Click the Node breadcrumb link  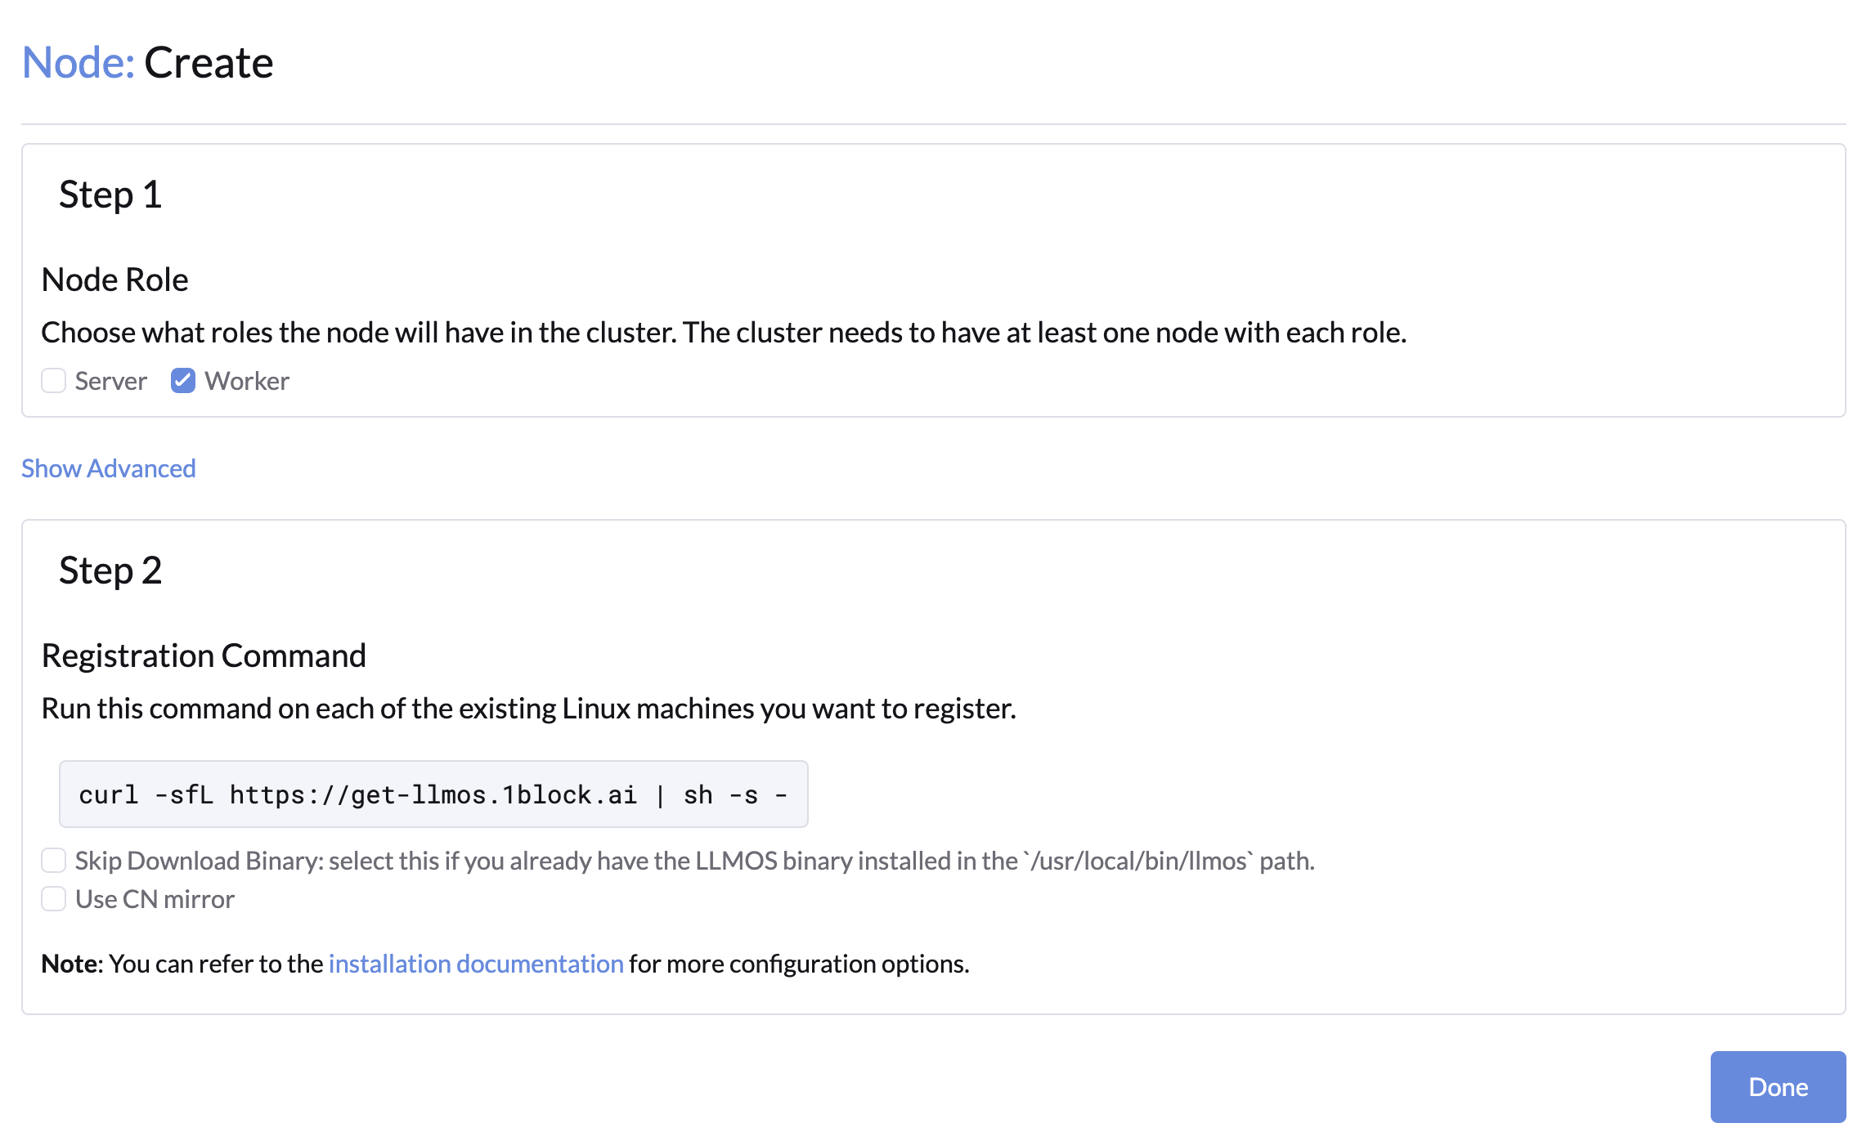[78, 62]
